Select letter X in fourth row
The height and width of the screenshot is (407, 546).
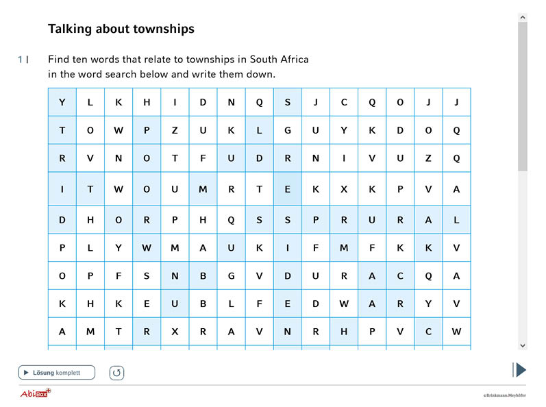tap(344, 189)
